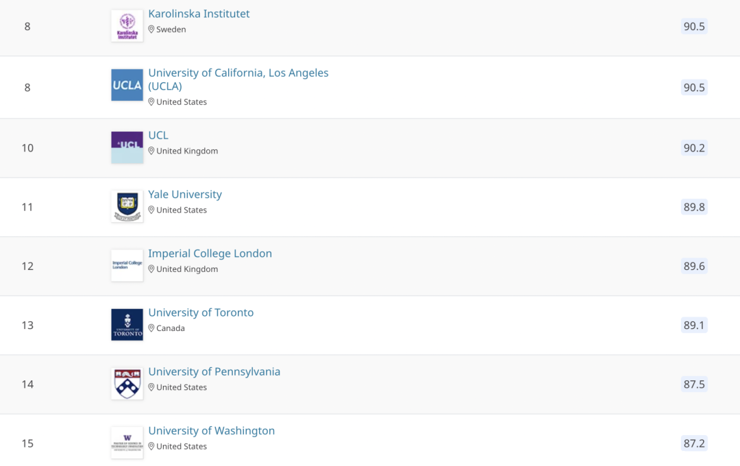Click the 90.2 score badge for UCL
The height and width of the screenshot is (466, 740).
(694, 148)
